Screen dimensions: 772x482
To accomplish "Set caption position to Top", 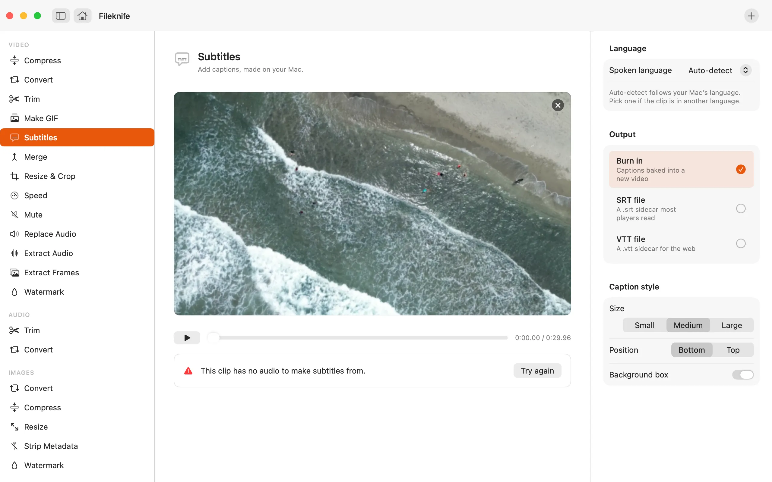I will tap(733, 350).
